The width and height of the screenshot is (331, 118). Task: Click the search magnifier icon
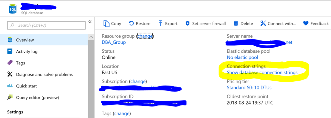tap(12, 25)
